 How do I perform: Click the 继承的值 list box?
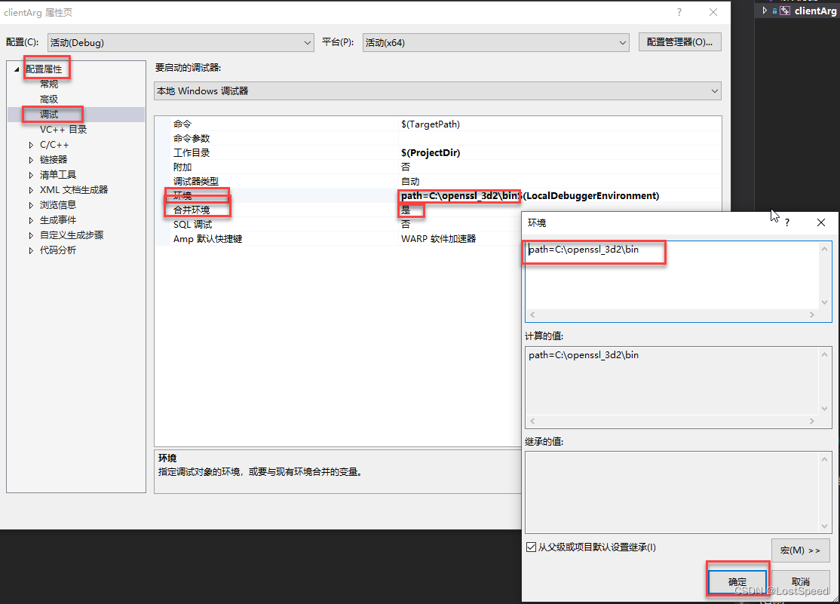pos(678,492)
